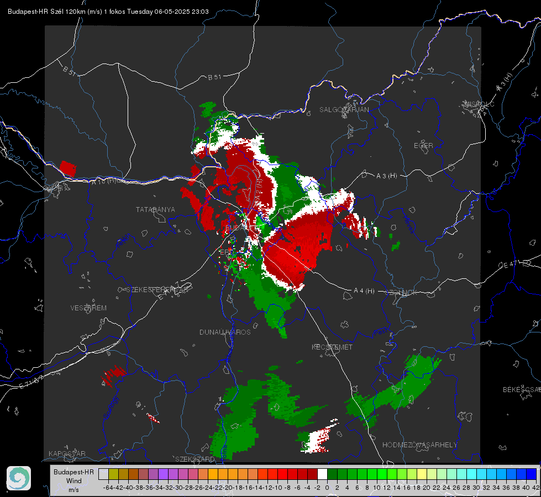The height and width of the screenshot is (497, 541).
Task: Click the swirl weather-service logo icon
Action: 19,478
